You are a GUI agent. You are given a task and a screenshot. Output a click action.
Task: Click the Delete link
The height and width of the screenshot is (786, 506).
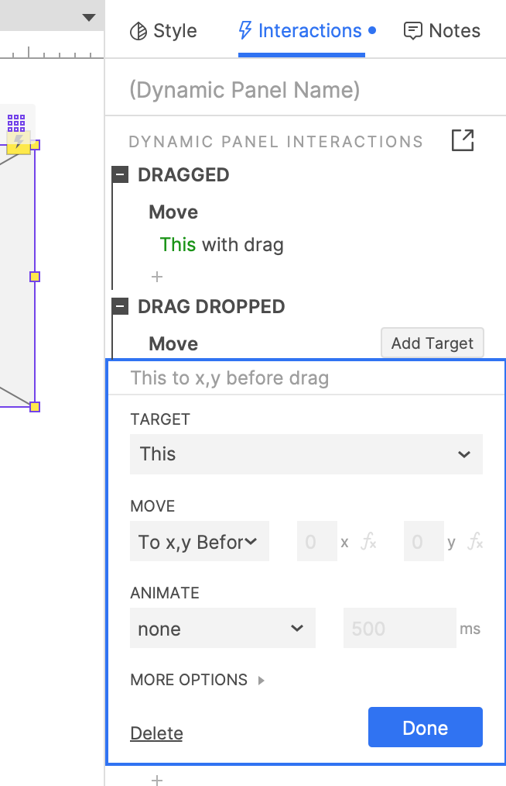pyautogui.click(x=156, y=733)
